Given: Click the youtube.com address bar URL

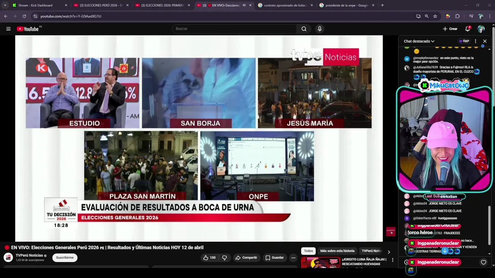Looking at the screenshot, I should pyautogui.click(x=71, y=16).
